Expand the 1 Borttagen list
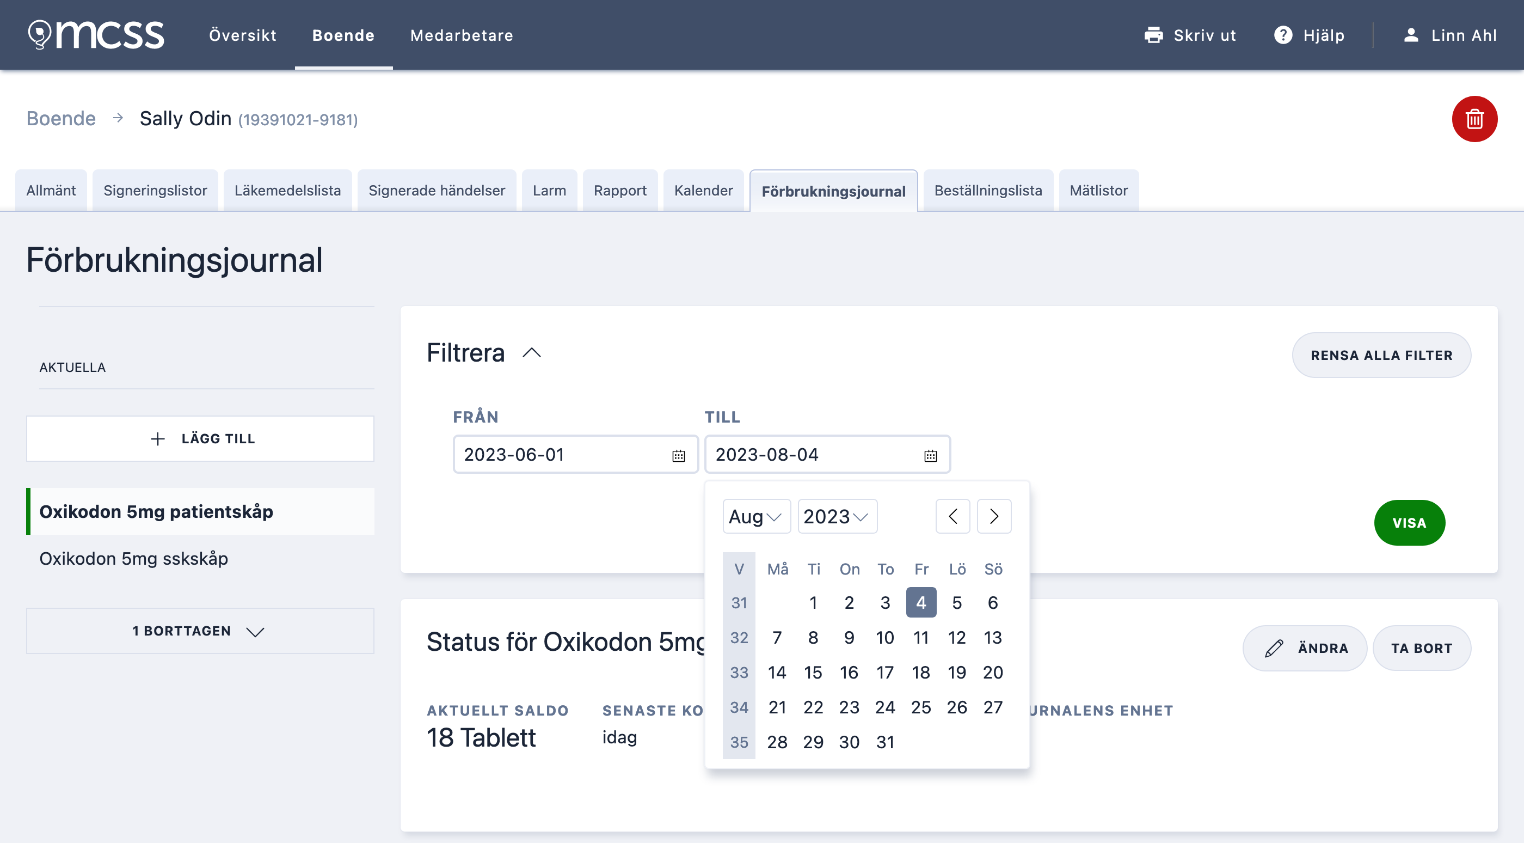The height and width of the screenshot is (843, 1524). click(200, 631)
